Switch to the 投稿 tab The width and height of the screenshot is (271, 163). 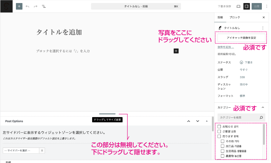[220, 17]
